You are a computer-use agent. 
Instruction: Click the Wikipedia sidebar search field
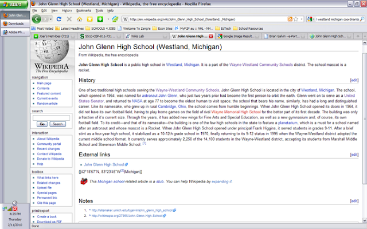[x=51, y=118]
